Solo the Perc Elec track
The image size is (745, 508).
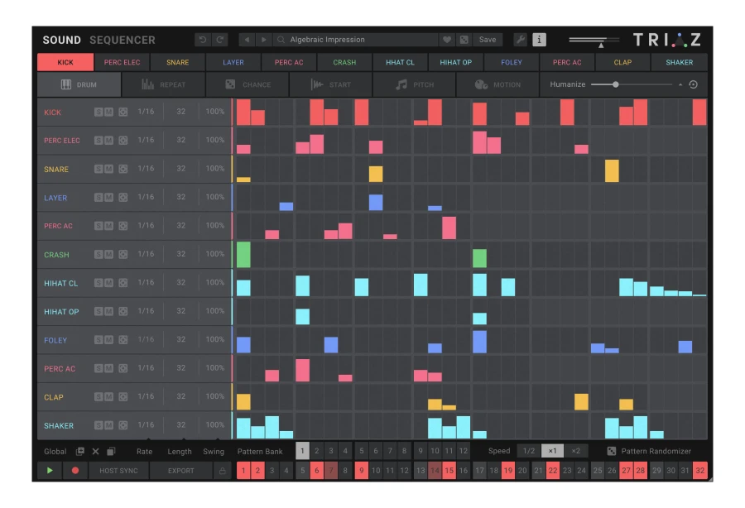(x=99, y=141)
